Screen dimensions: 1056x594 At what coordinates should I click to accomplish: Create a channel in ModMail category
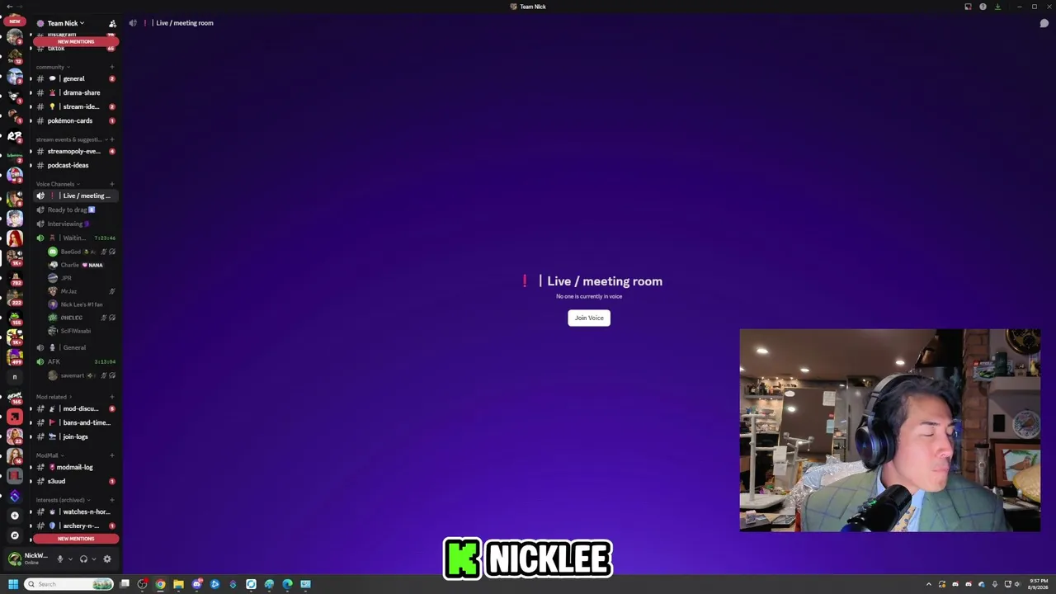112,455
